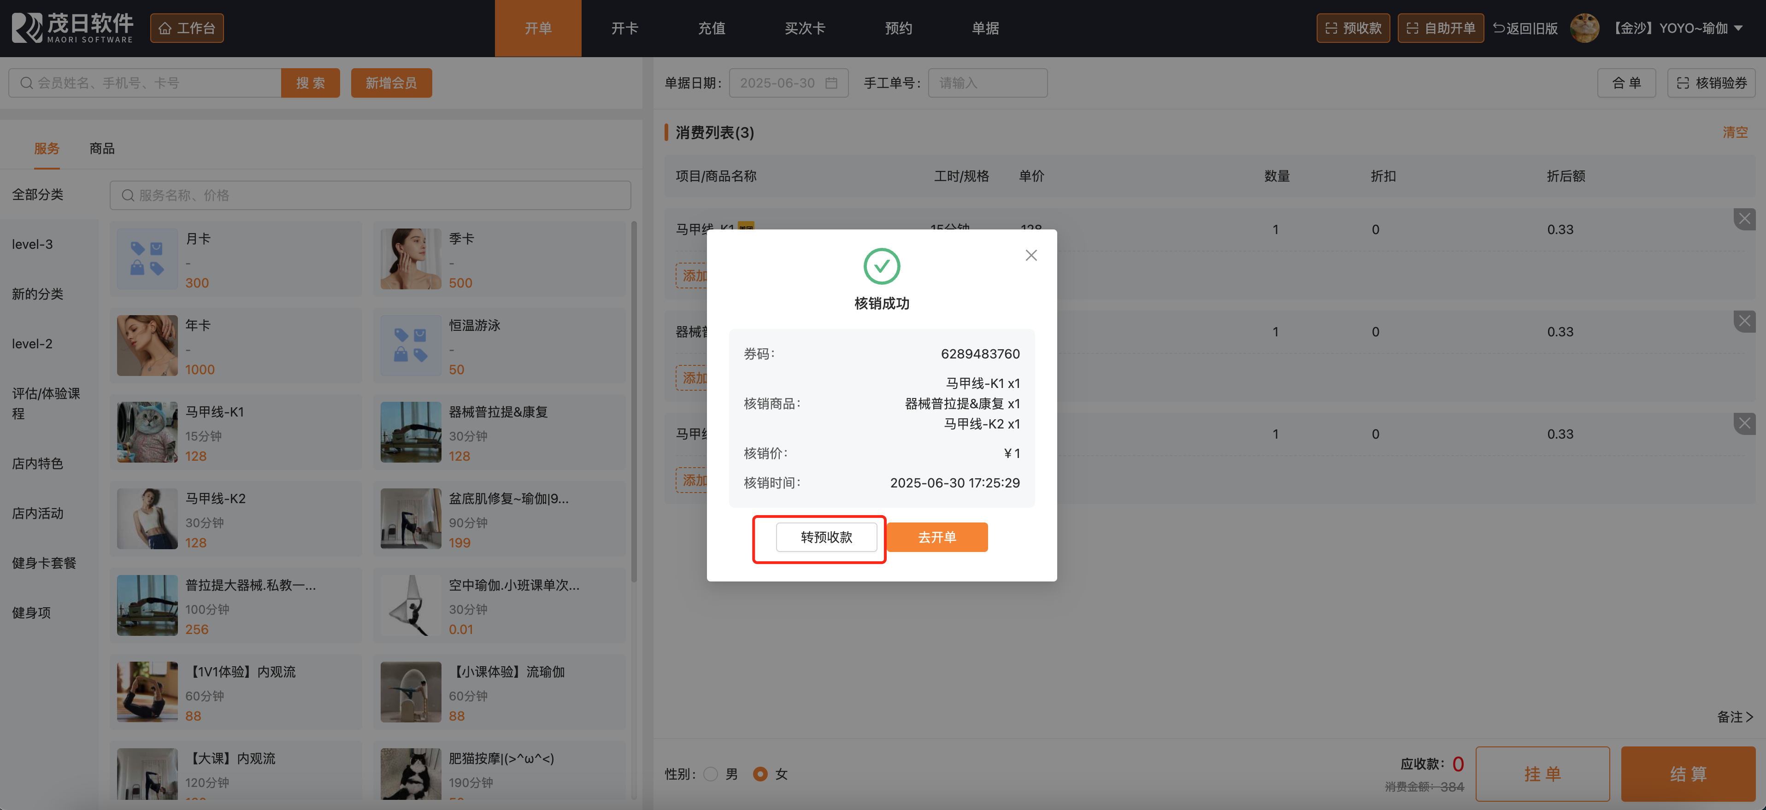Viewport: 1766px width, 810px height.
Task: Open calendar icon in 单据日期 field
Action: pyautogui.click(x=831, y=83)
